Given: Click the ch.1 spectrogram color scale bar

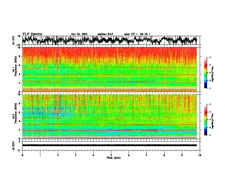Looking at the screenshot, I should point(205,73).
